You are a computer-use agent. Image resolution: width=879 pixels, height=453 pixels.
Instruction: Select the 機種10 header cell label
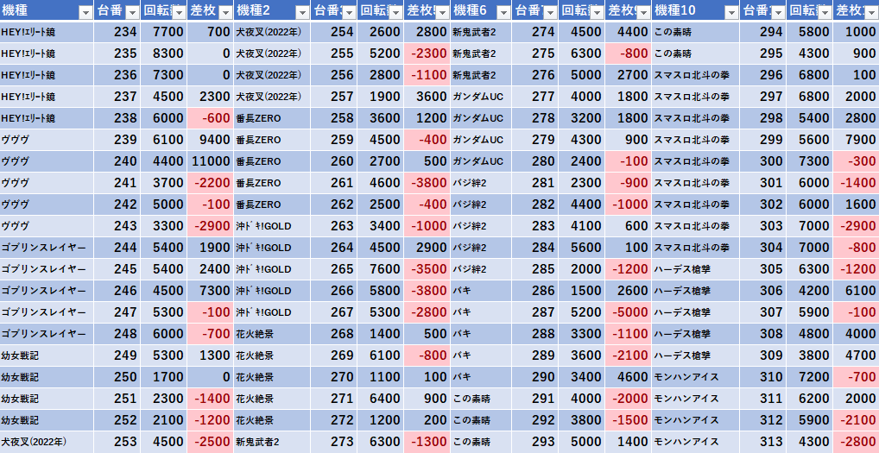[x=675, y=10]
